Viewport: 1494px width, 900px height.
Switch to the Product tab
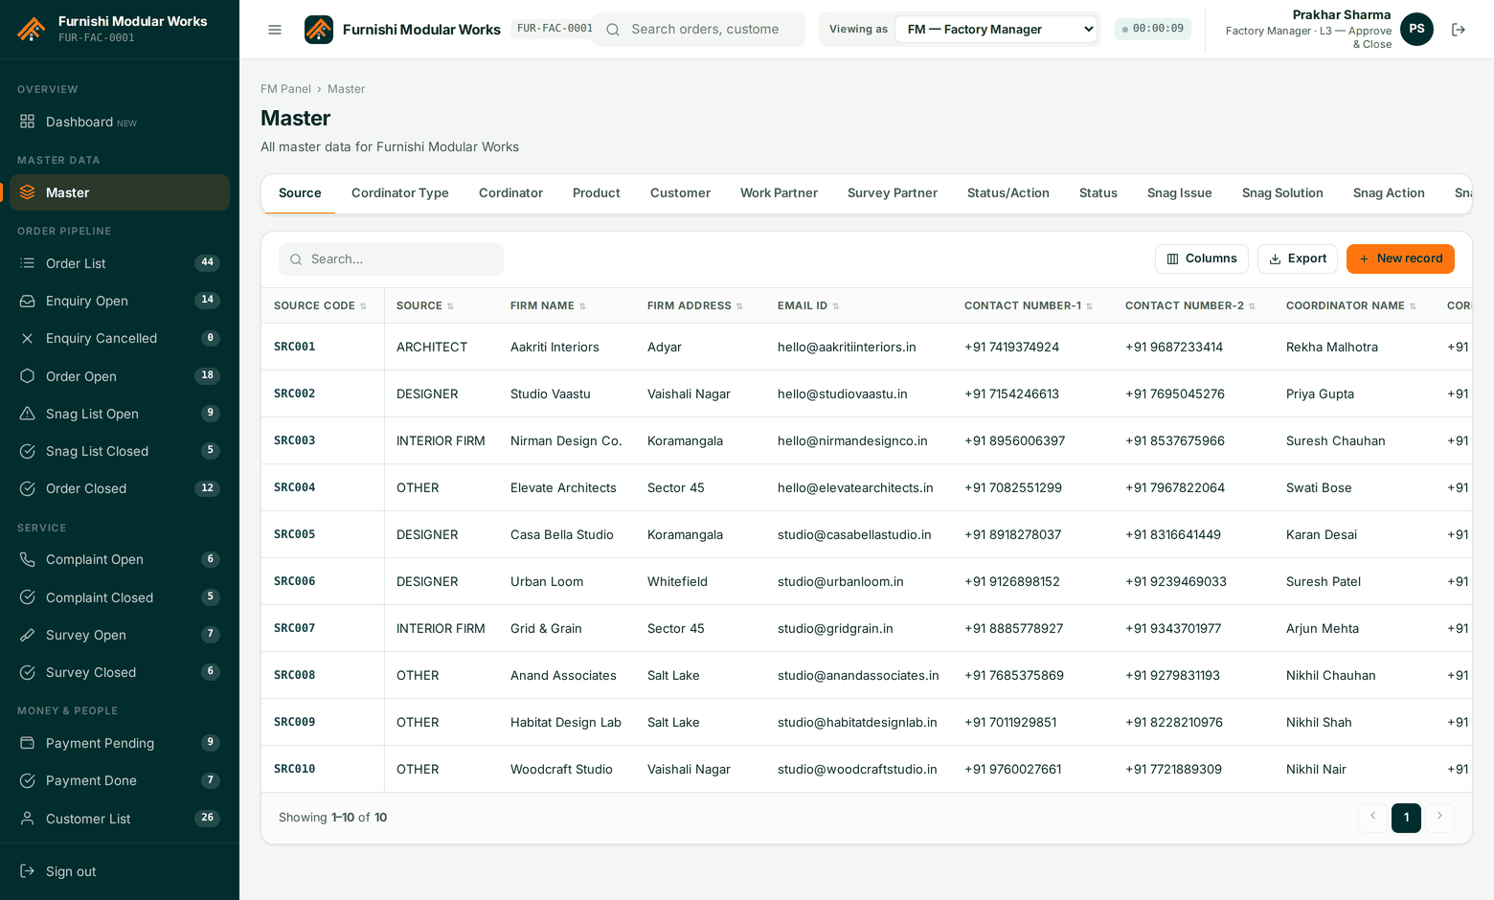597,193
